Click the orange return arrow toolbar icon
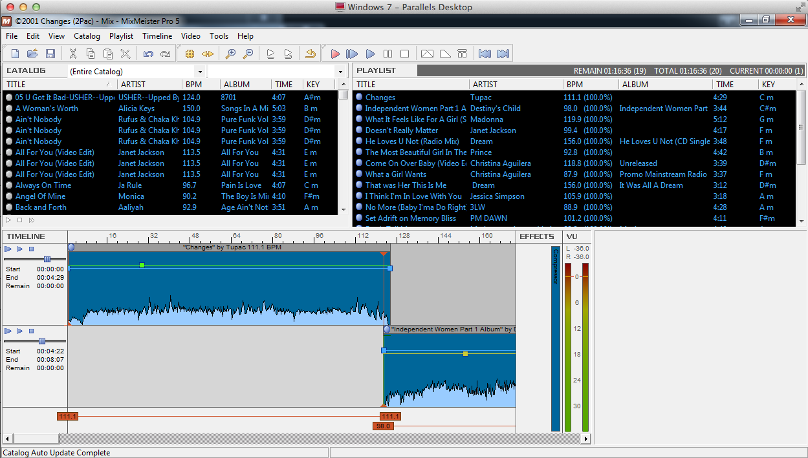 pyautogui.click(x=311, y=54)
